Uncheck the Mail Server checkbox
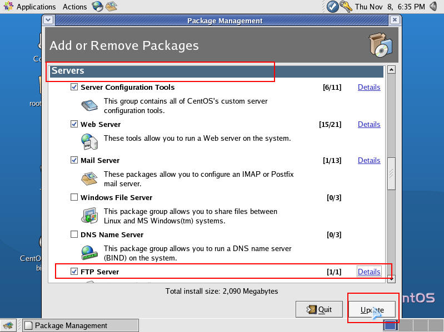 pos(74,160)
